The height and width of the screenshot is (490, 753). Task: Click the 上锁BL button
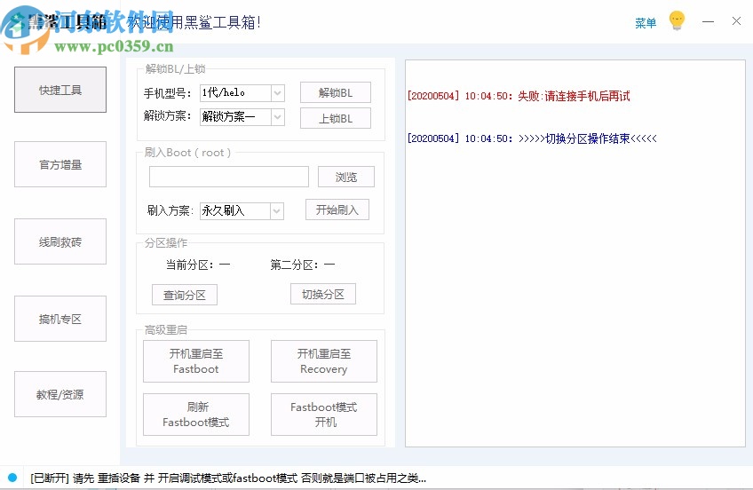(335, 118)
